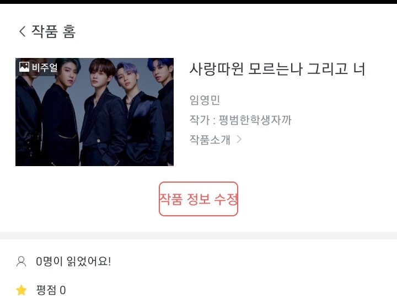This screenshot has height=298, width=397.
Task: Go back using the left chevron arrow
Action: click(x=22, y=31)
